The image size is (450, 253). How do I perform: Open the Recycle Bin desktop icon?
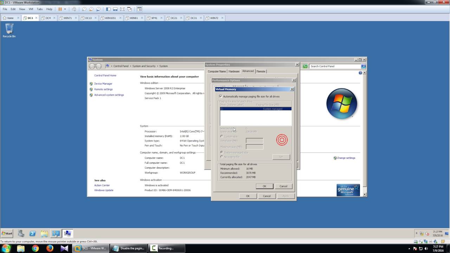(9, 30)
